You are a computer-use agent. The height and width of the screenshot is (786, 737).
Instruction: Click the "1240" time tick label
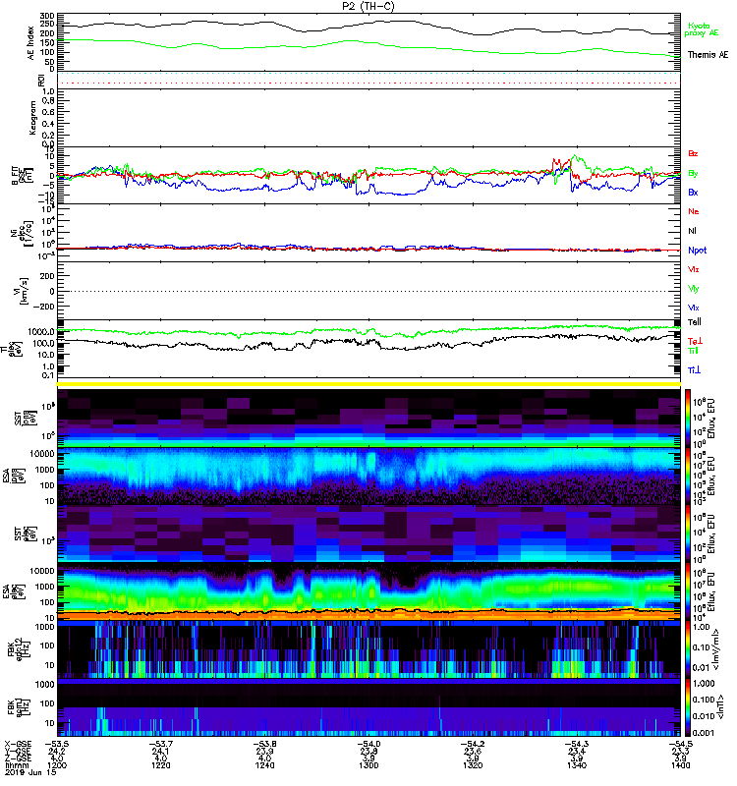pyautogui.click(x=264, y=765)
